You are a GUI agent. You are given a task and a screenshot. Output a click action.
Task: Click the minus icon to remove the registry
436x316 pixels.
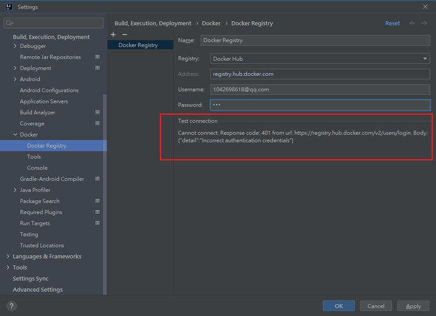pyautogui.click(x=125, y=34)
